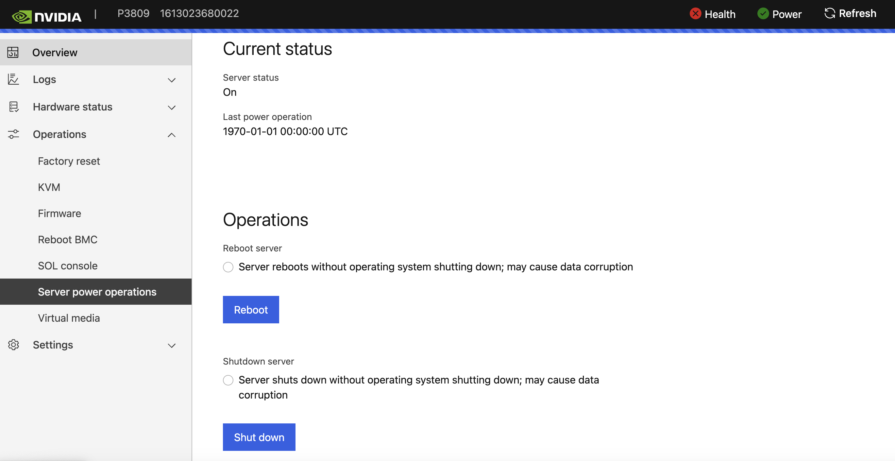
Task: Click the Hardware status server icon
Action: pyautogui.click(x=13, y=107)
